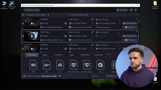Click the pencil rename icon for C2689 (1).mp4
The width and height of the screenshot is (161, 90).
pyautogui.click(x=92, y=45)
